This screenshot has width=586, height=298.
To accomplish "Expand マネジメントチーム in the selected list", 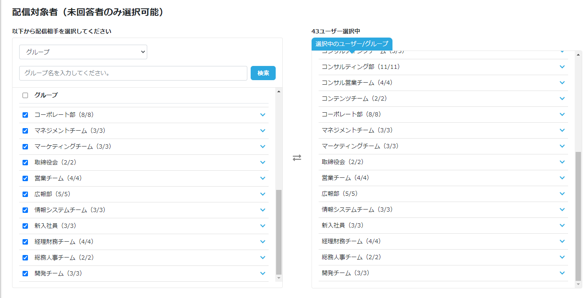I will click(562, 130).
